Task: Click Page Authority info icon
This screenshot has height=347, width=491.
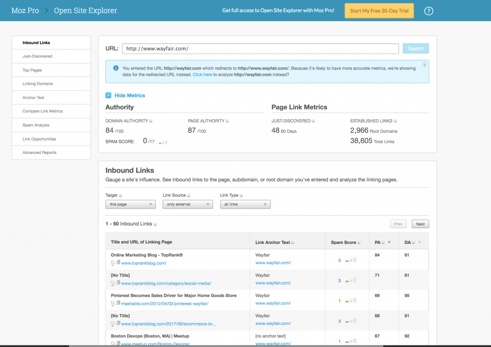Action: pyautogui.click(x=227, y=121)
